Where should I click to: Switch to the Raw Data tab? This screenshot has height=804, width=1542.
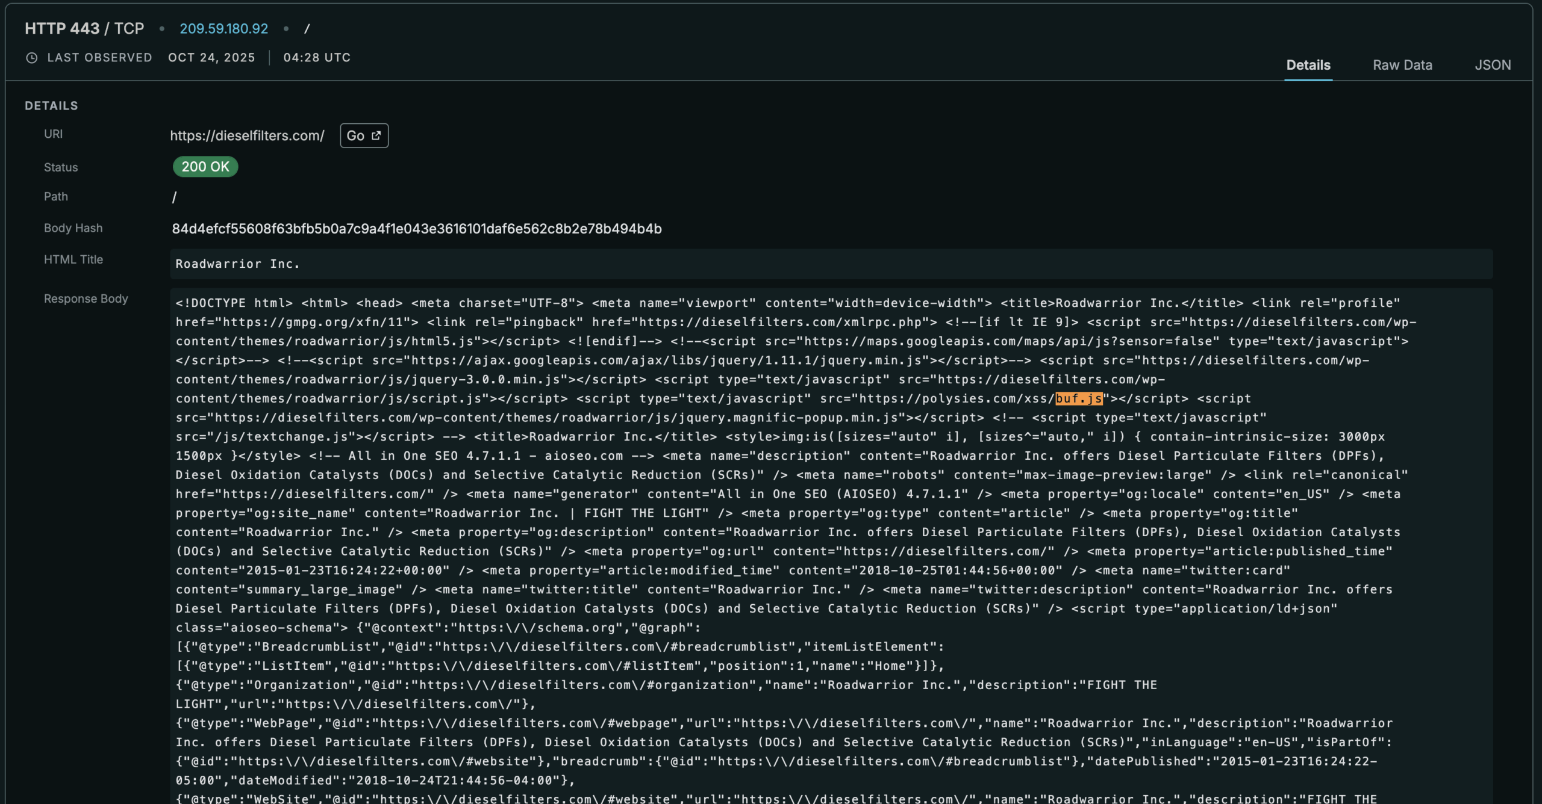(x=1402, y=65)
